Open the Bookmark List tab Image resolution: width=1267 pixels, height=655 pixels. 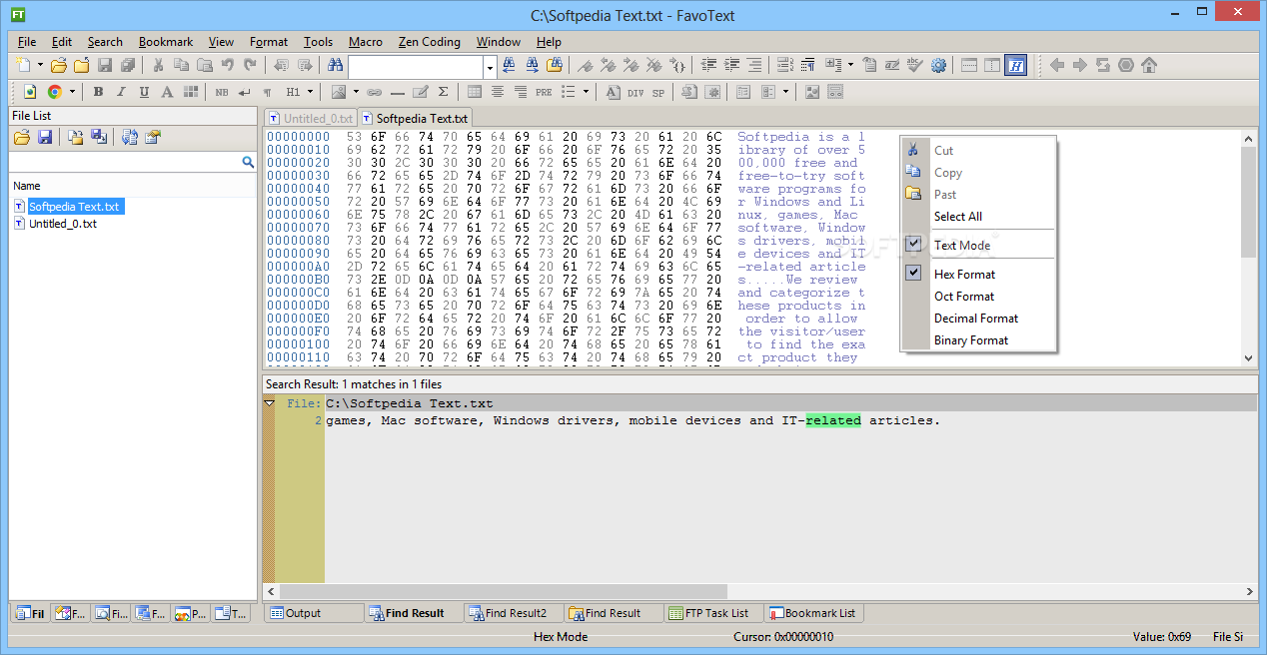812,613
